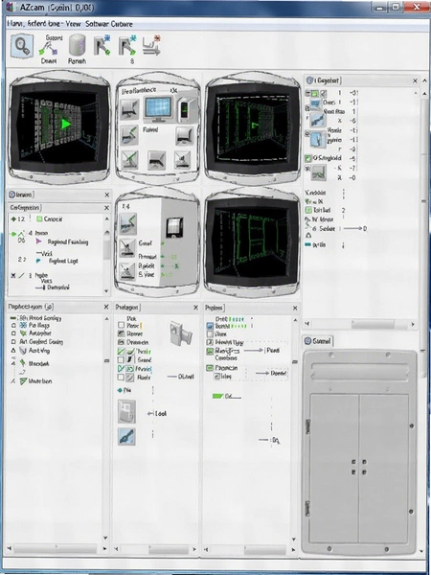Click Configuration list scroll down arrow

pyautogui.click(x=106, y=291)
